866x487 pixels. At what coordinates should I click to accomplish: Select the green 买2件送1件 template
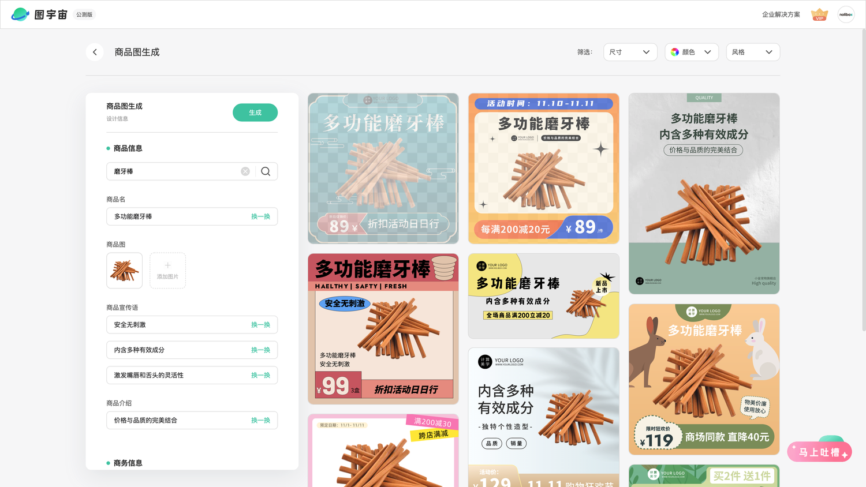704,476
